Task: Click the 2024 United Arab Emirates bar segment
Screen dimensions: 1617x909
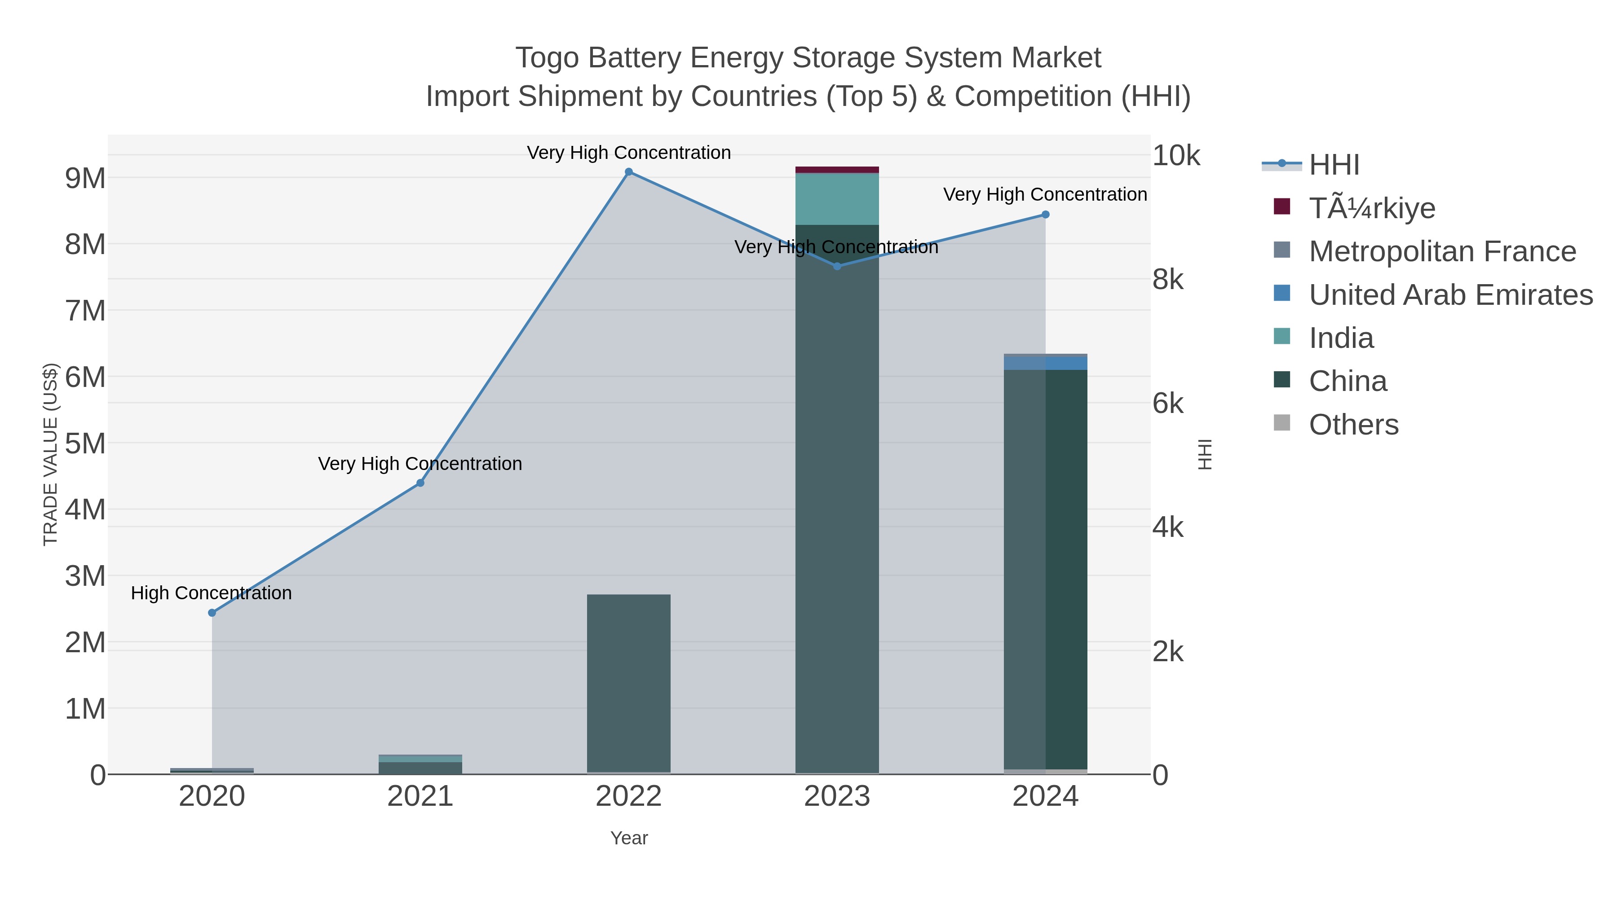Action: (x=1046, y=364)
